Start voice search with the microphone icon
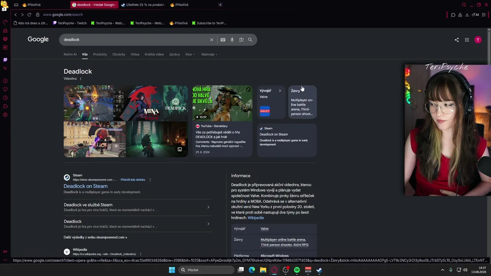 pyautogui.click(x=232, y=39)
